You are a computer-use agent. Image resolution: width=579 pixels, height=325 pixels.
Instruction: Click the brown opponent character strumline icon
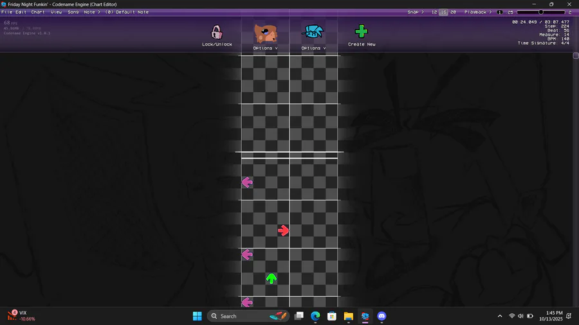click(x=265, y=33)
